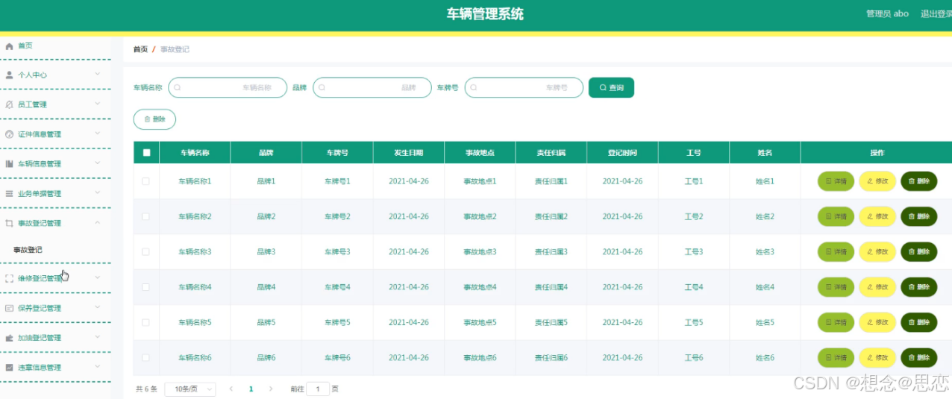Click 删除 button for 车辆名称2 row
The width and height of the screenshot is (952, 399).
[x=919, y=216]
